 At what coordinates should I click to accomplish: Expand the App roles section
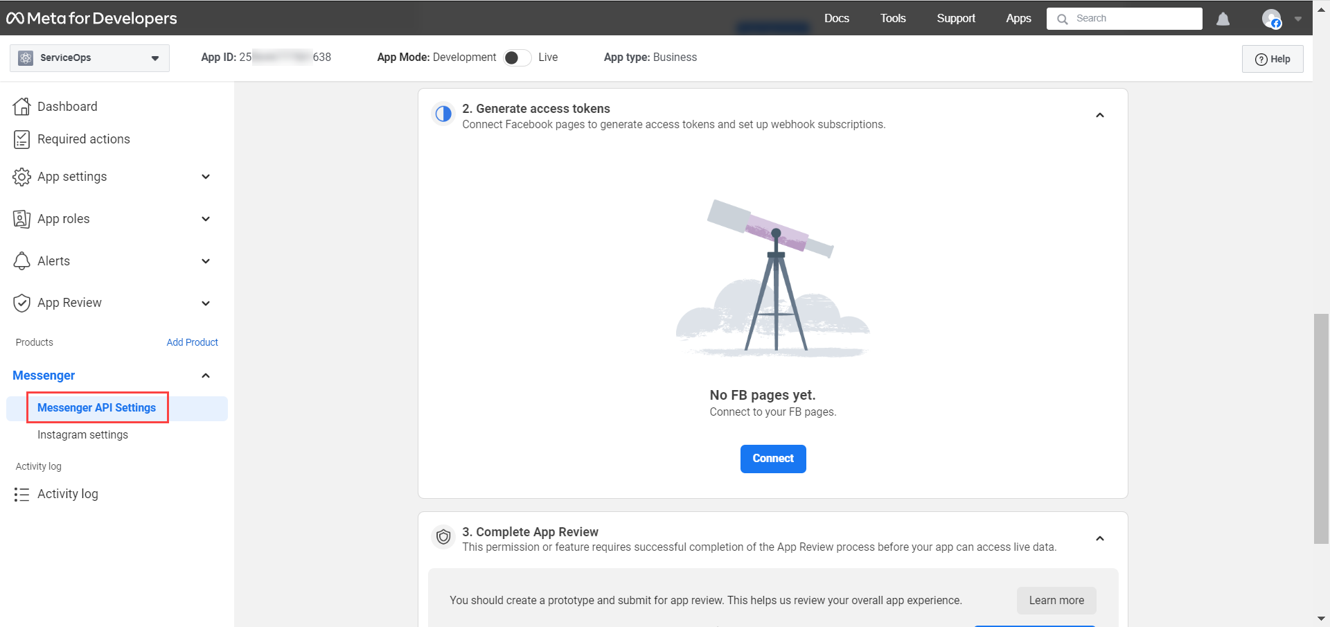(206, 219)
